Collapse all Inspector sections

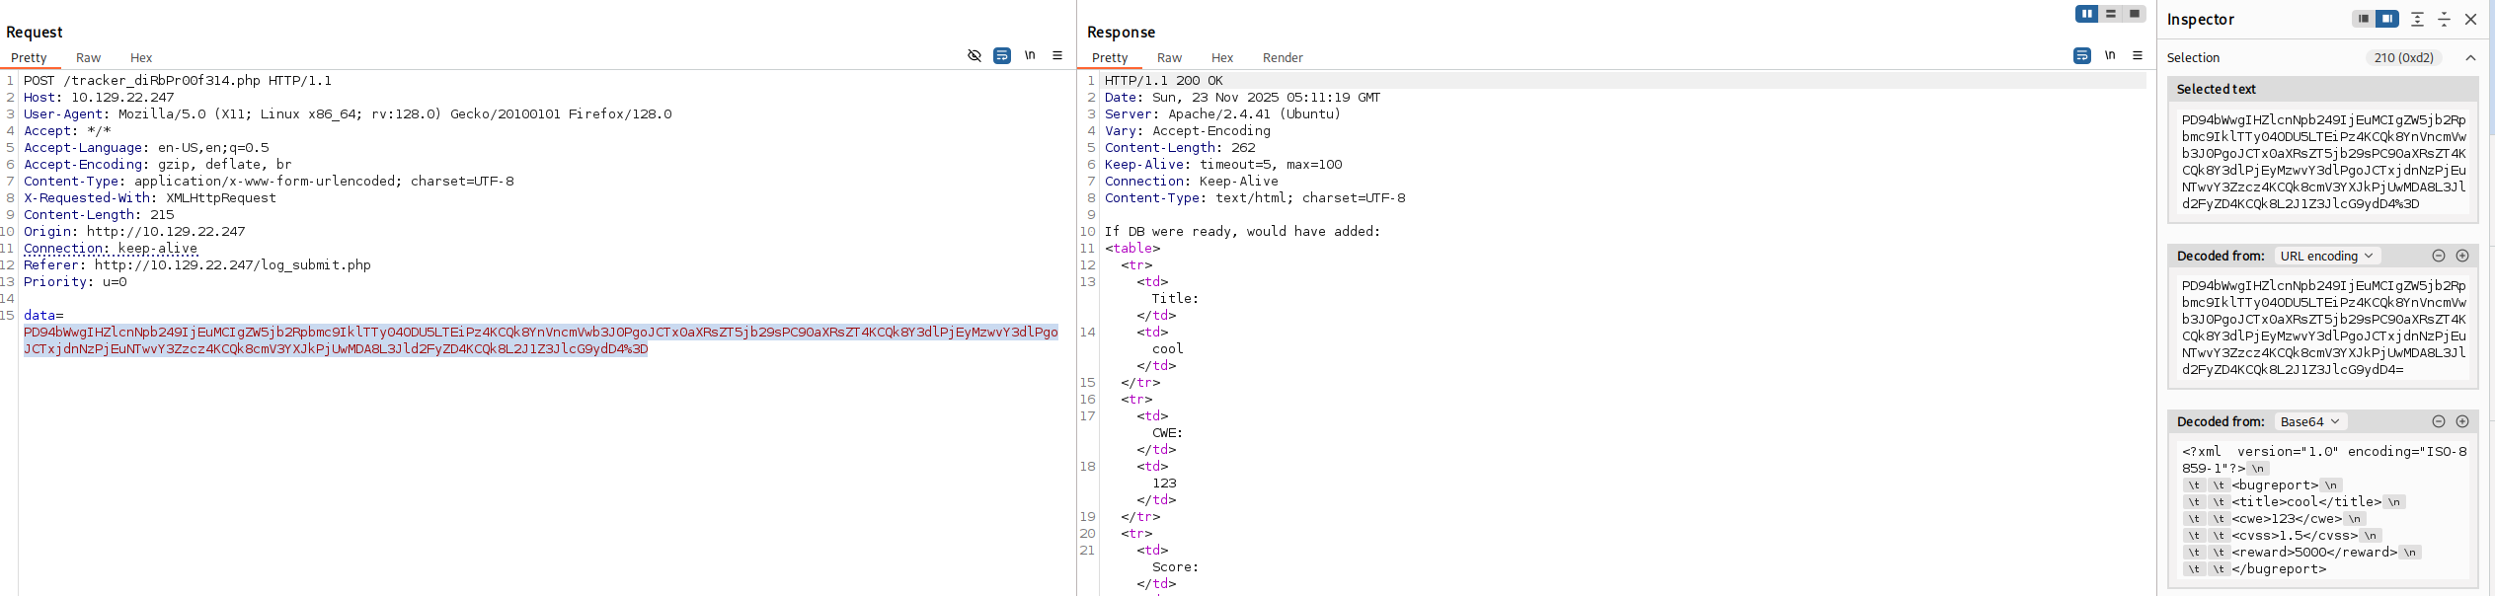(x=2444, y=19)
